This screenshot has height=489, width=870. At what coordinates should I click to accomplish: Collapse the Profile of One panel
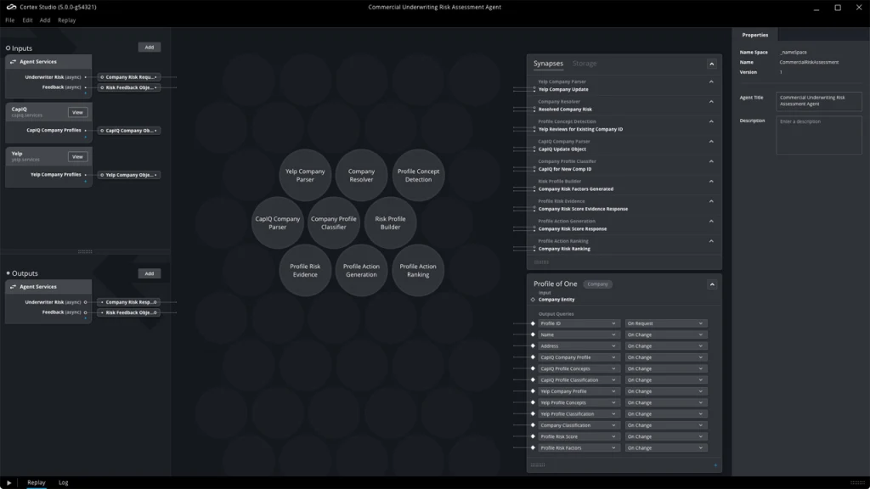711,284
